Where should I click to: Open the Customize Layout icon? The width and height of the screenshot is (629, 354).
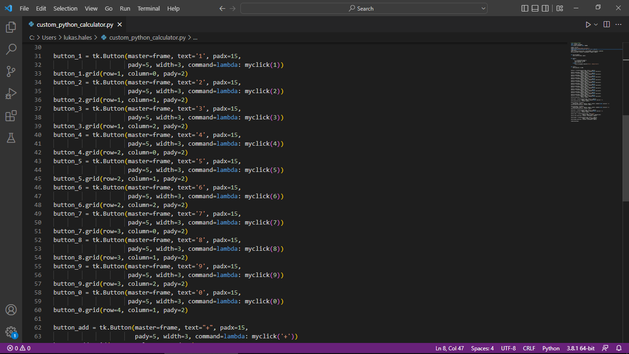click(x=559, y=8)
